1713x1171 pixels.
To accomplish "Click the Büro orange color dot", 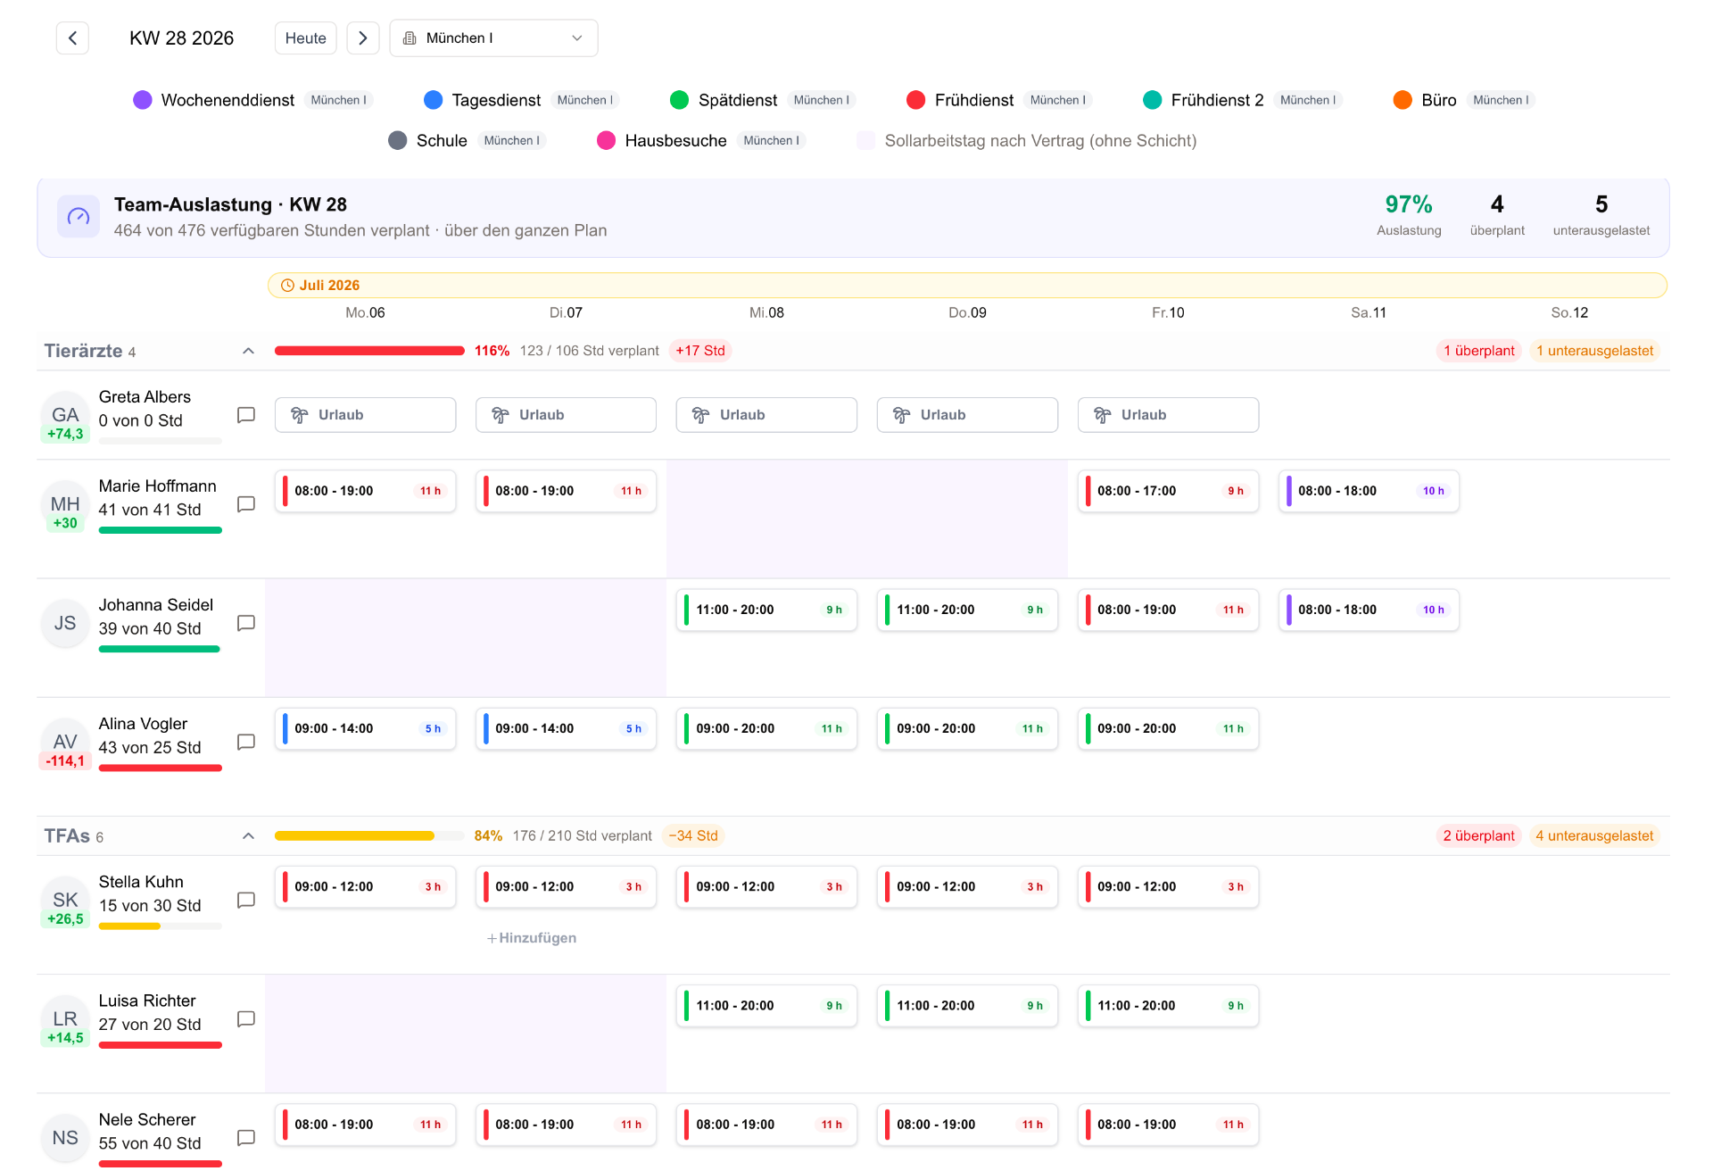I will (1403, 100).
